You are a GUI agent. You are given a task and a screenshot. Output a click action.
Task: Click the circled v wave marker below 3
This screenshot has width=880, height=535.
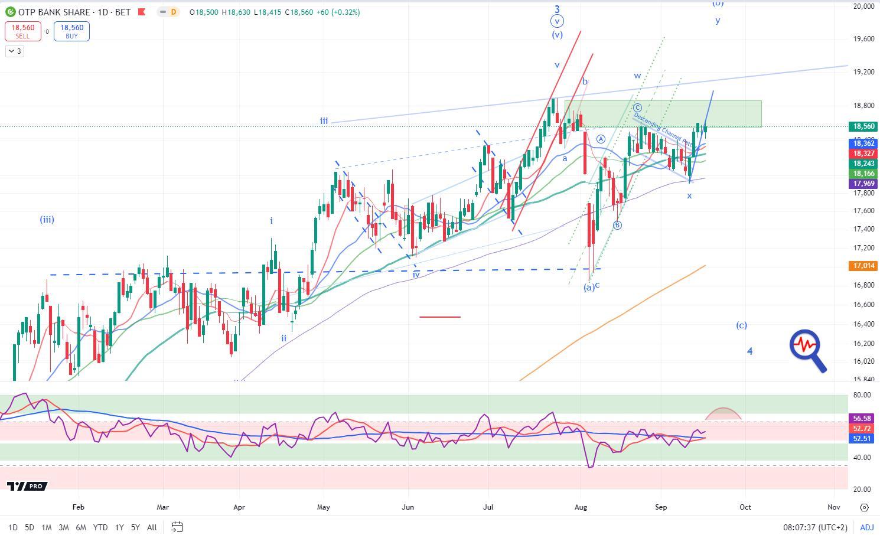tap(557, 21)
